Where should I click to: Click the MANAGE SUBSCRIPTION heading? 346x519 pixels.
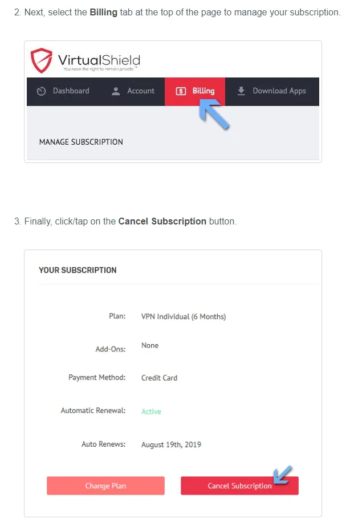[x=81, y=142]
